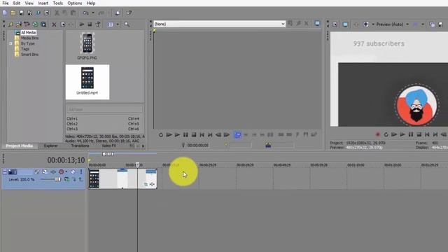
Task: Toggle loop playback in Video Preview
Action: pyautogui.click(x=386, y=134)
